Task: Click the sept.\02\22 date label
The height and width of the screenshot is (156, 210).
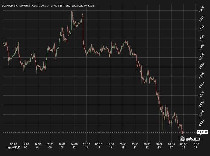Action: pyautogui.click(x=14, y=148)
